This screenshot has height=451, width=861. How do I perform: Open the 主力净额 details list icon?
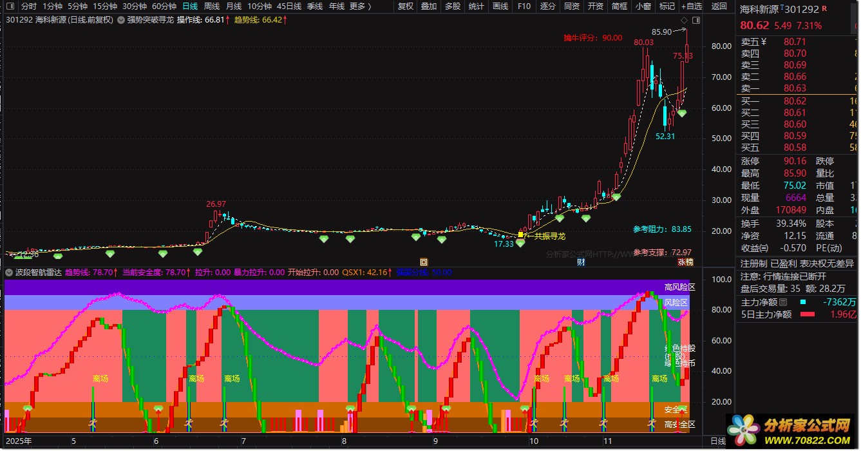click(x=783, y=302)
